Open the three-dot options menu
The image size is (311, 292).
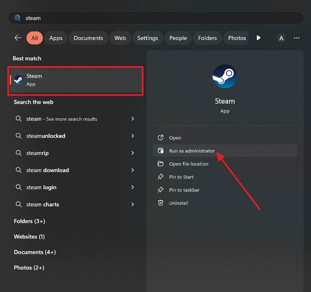click(296, 38)
